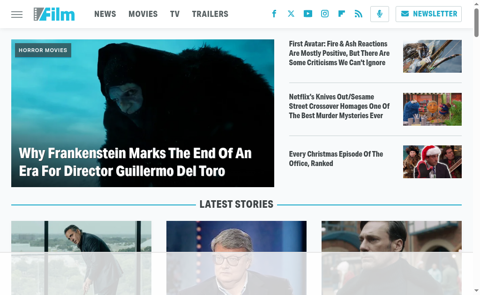The width and height of the screenshot is (480, 295).
Task: Open the News menu item
Action: pyautogui.click(x=105, y=14)
